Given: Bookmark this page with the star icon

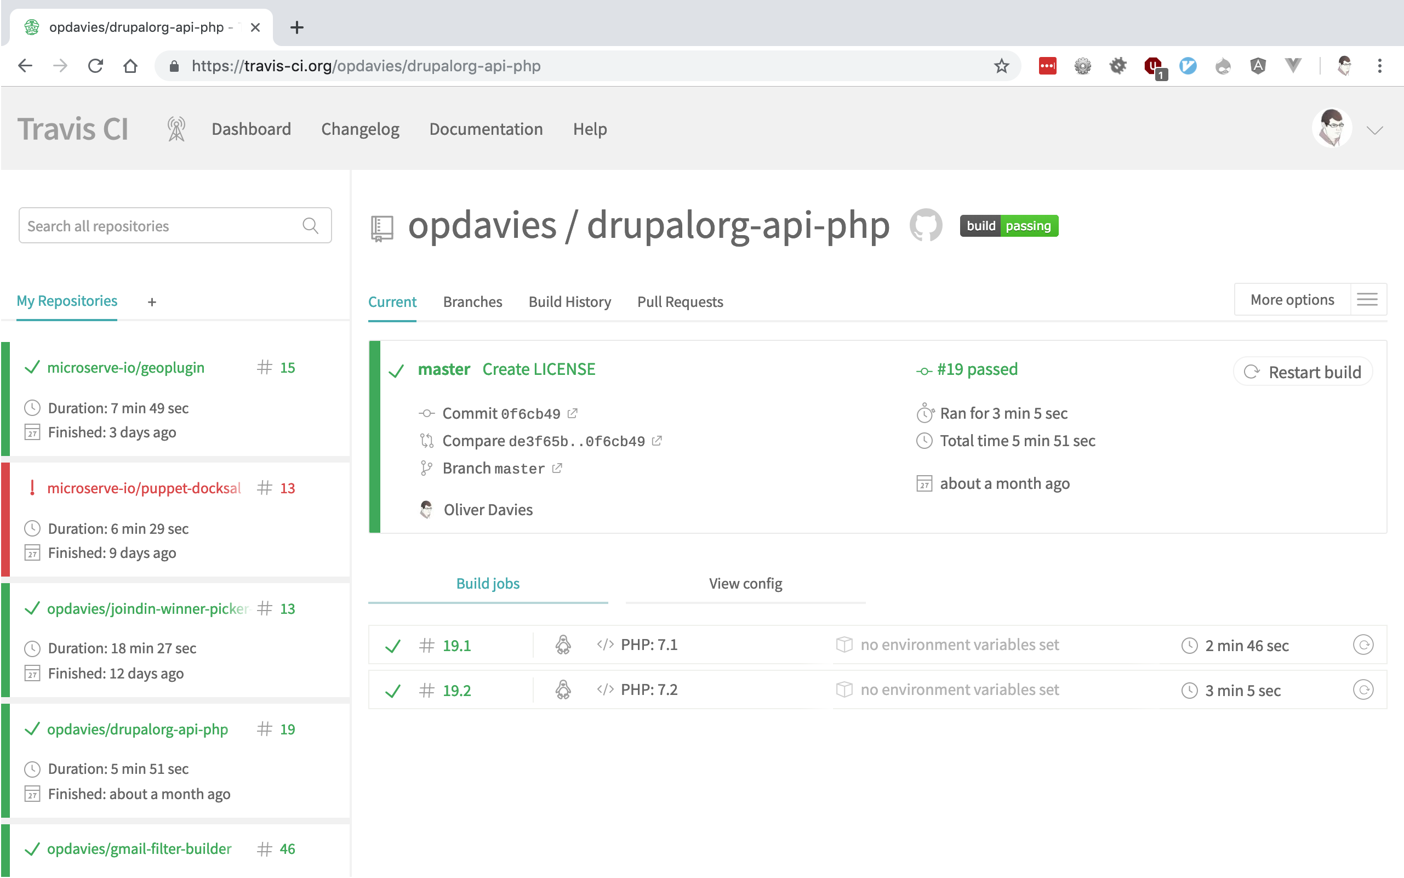Looking at the screenshot, I should (1002, 66).
